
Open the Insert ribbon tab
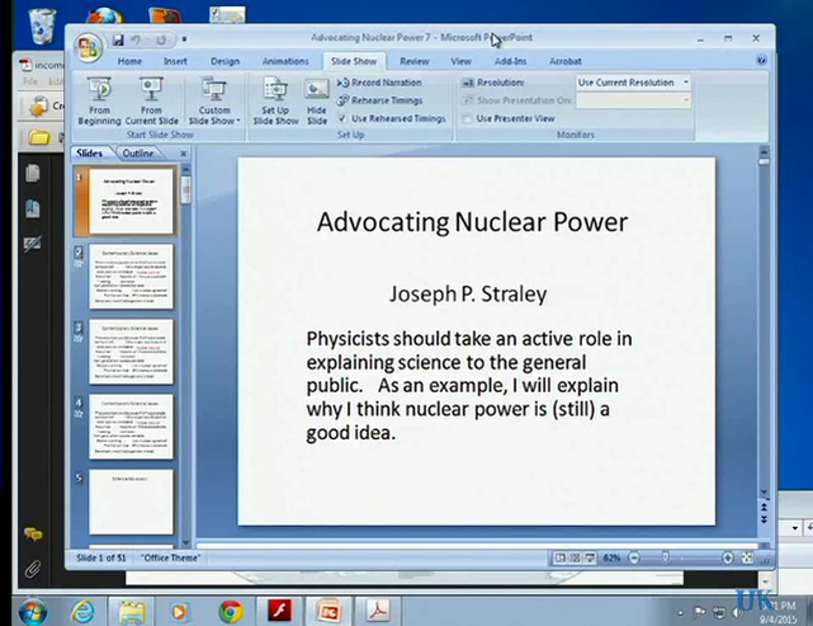click(x=175, y=61)
